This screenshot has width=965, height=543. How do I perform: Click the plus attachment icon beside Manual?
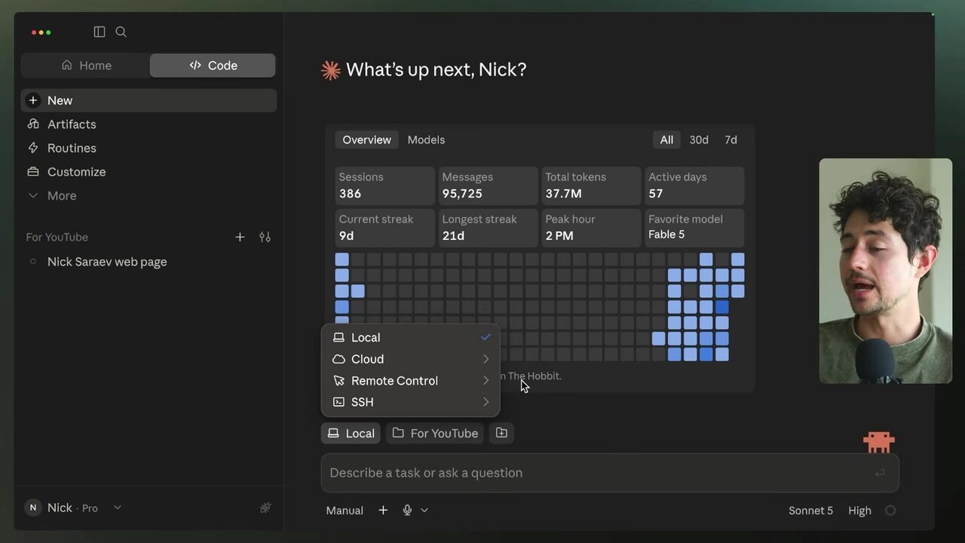[x=383, y=511]
